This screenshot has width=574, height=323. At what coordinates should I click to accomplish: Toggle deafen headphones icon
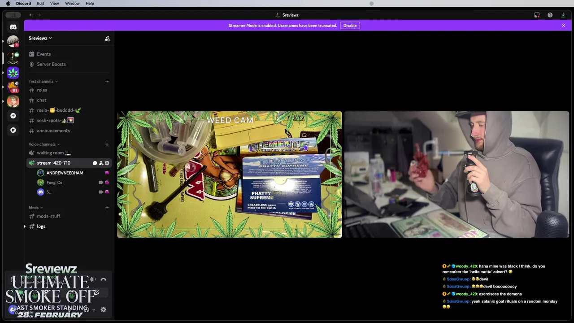pyautogui.click(x=86, y=310)
